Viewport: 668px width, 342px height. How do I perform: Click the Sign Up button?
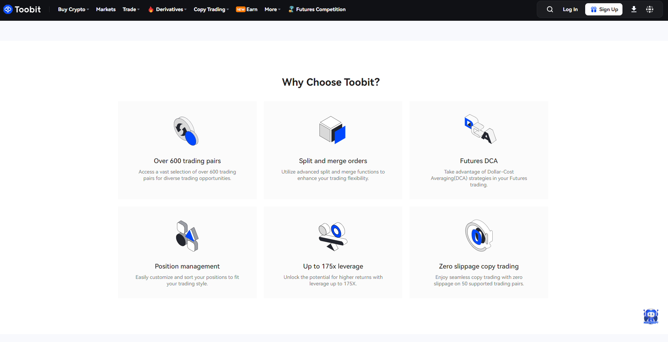[x=604, y=9]
